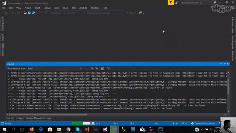Image resolution: width=236 pixels, height=133 pixels.
Task: Open the Data Sources side tab
Action: (3, 50)
